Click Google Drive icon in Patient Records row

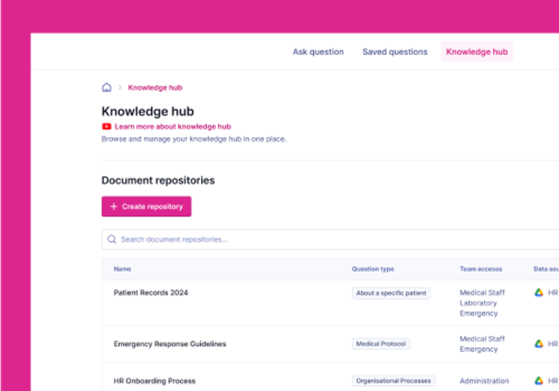(539, 293)
